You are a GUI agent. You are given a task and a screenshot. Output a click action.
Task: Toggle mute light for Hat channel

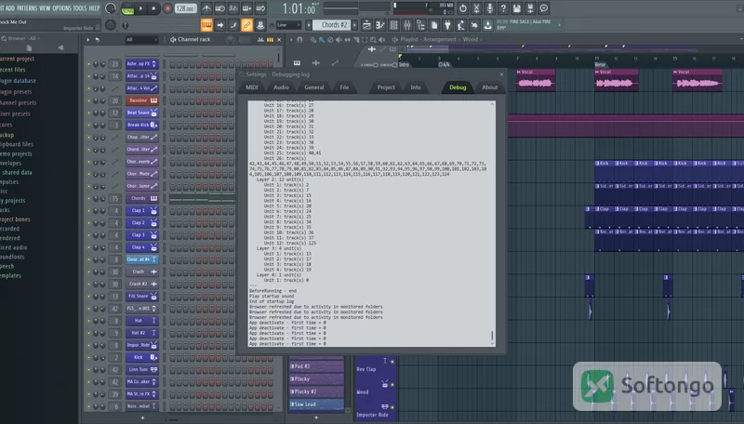(88, 321)
